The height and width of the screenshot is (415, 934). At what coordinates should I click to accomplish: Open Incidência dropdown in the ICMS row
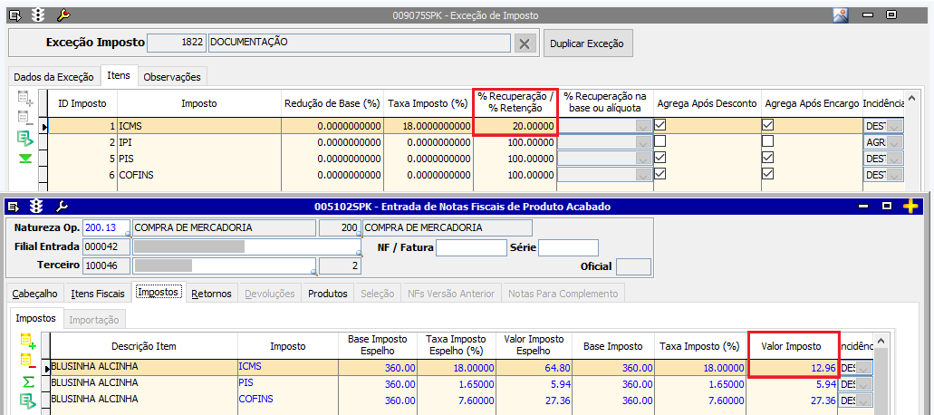tap(893, 127)
